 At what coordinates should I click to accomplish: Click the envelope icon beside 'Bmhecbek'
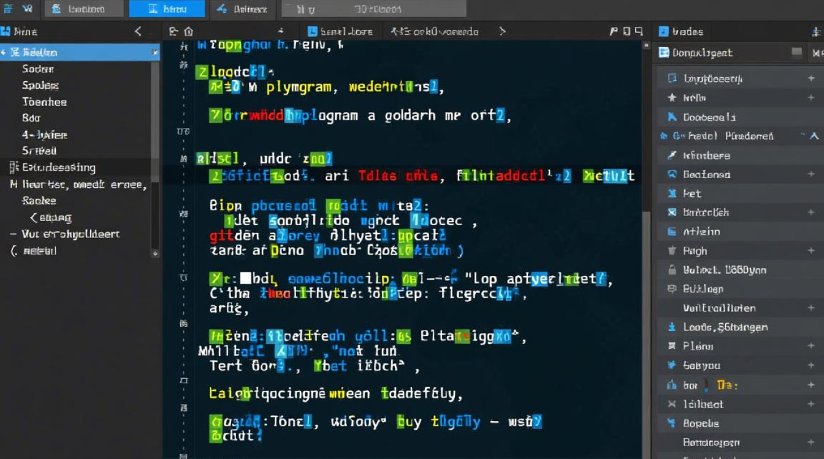(671, 212)
